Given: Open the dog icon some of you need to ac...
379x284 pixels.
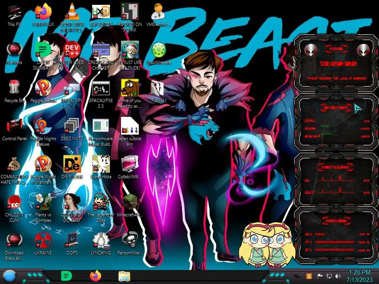Looking at the screenshot, I should 130,94.
